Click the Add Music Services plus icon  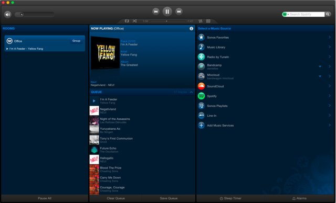[x=201, y=125]
